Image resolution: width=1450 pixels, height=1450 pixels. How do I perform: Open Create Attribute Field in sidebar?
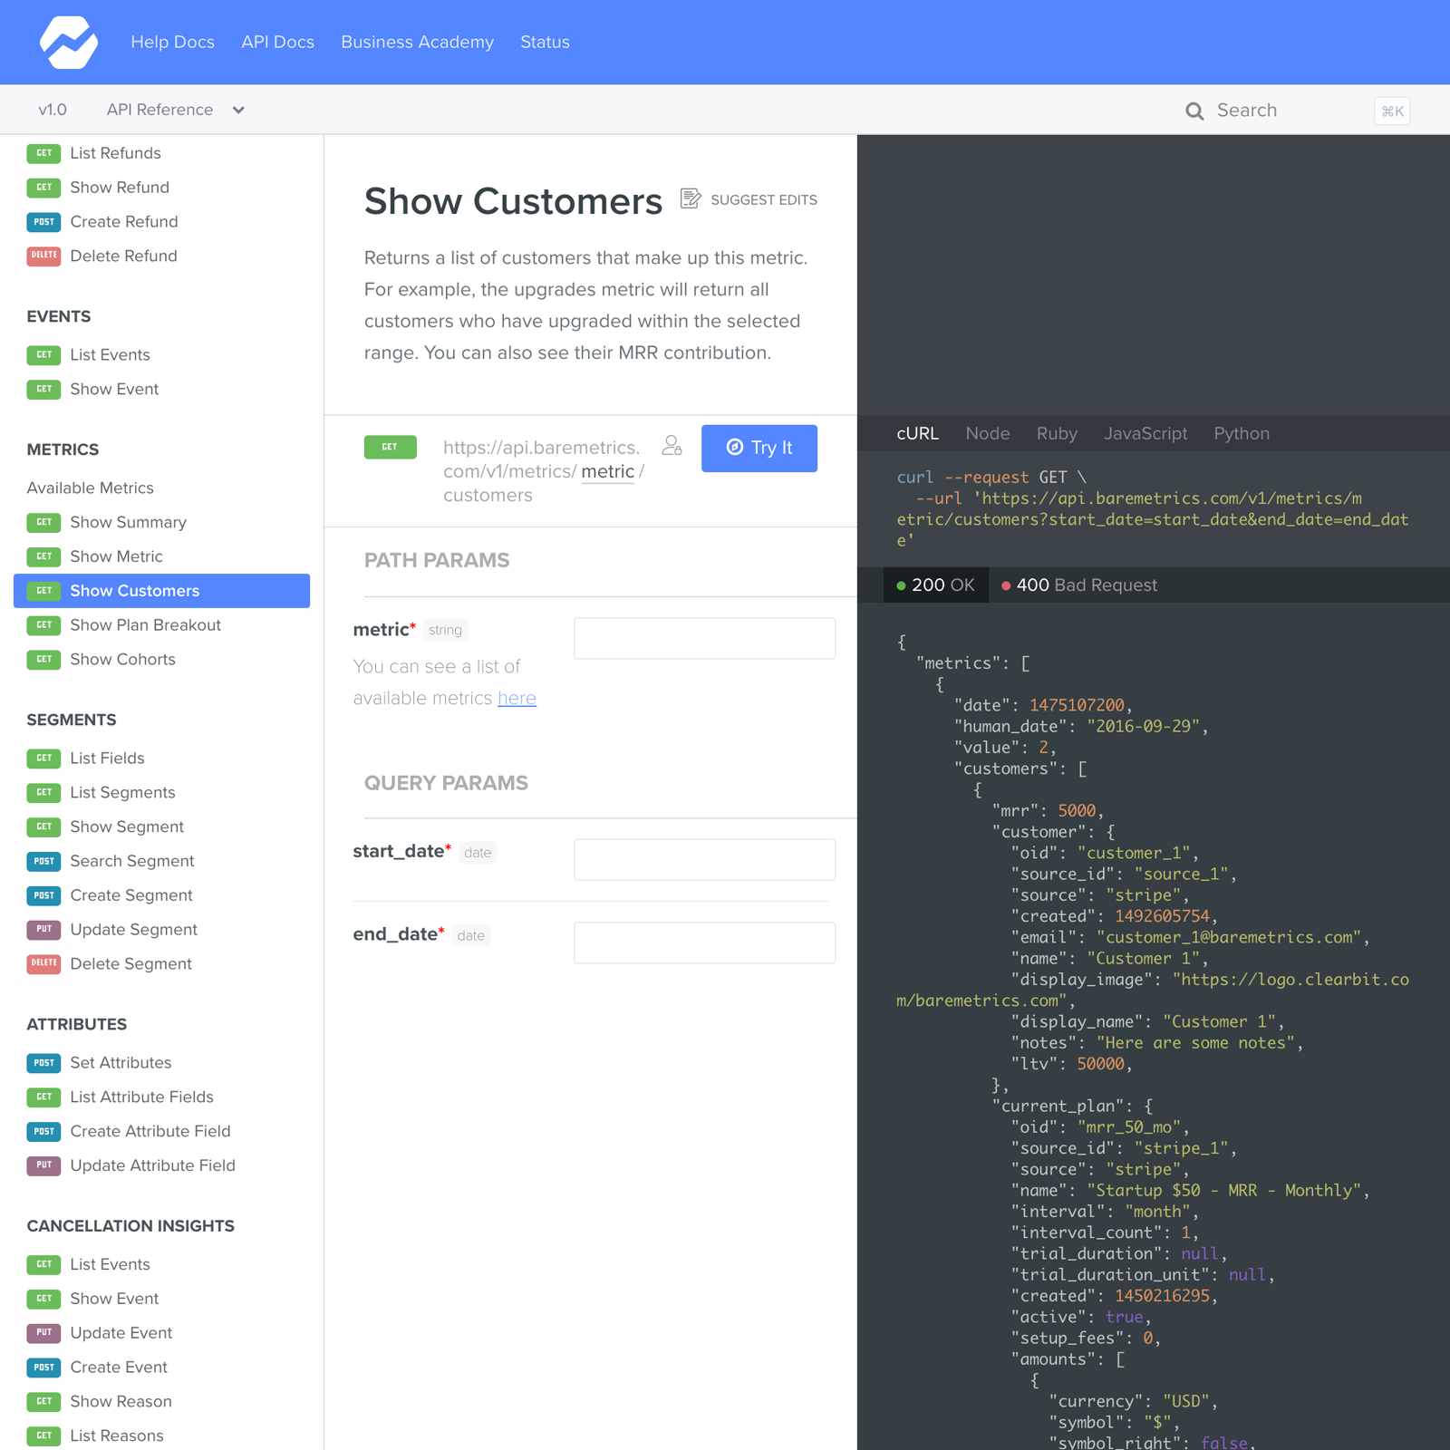pyautogui.click(x=150, y=1131)
